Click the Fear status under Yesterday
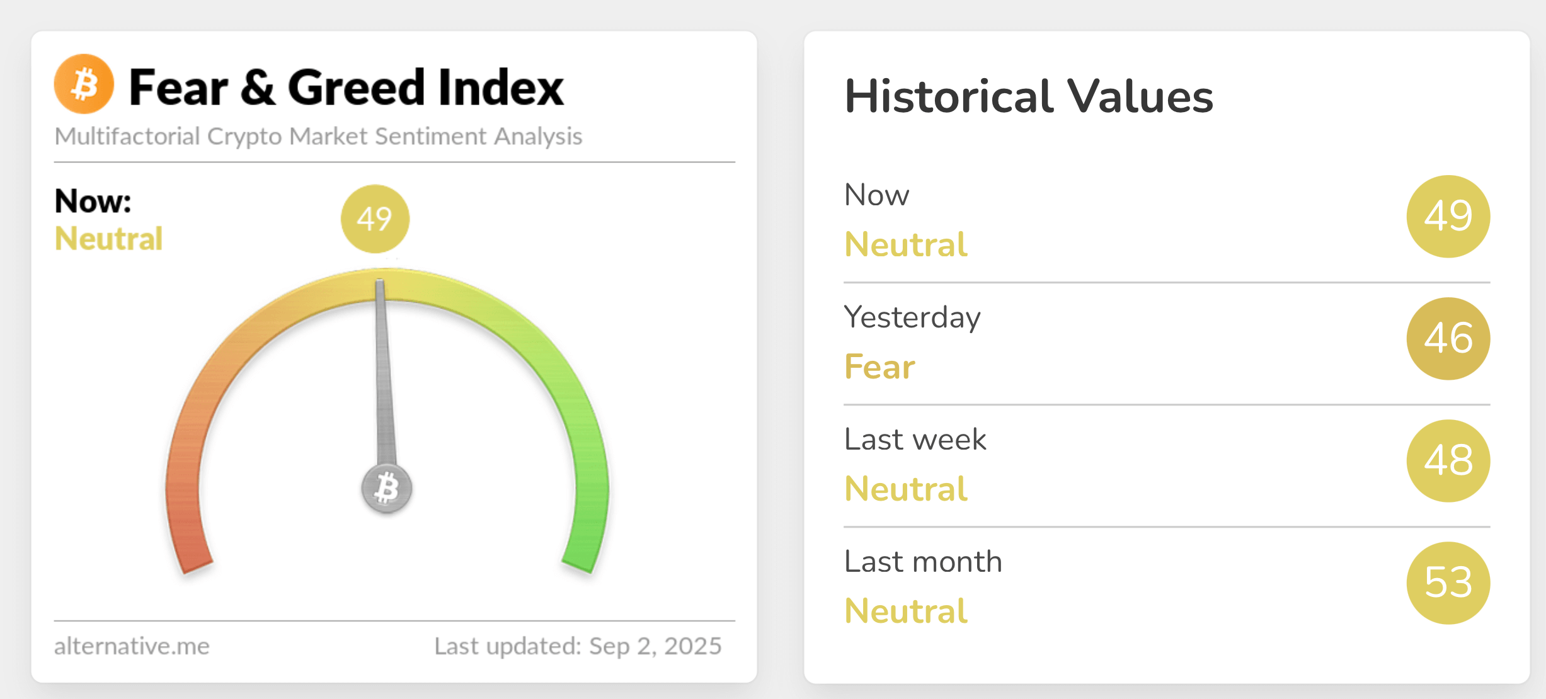The width and height of the screenshot is (1546, 699). pos(879,367)
